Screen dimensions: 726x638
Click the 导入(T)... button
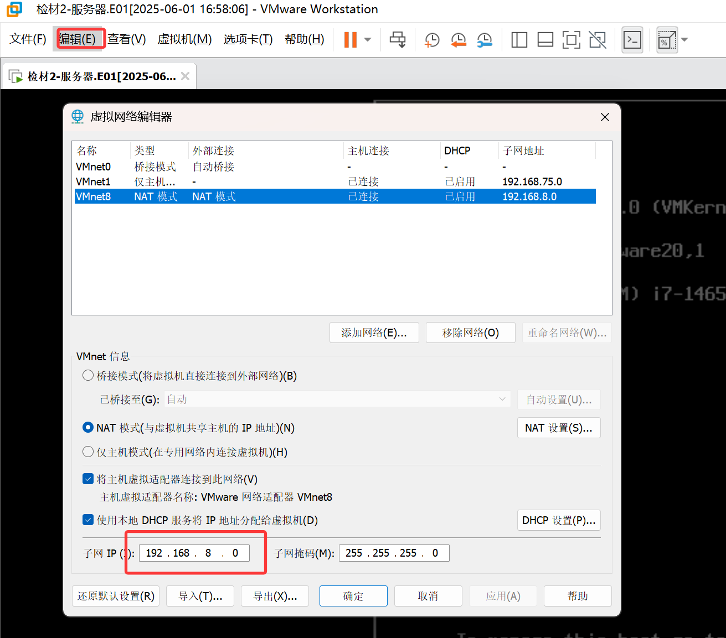[200, 596]
